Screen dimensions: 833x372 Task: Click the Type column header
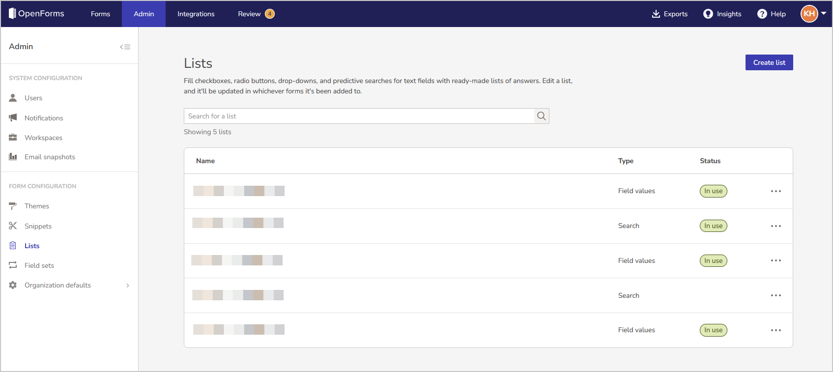(x=626, y=161)
